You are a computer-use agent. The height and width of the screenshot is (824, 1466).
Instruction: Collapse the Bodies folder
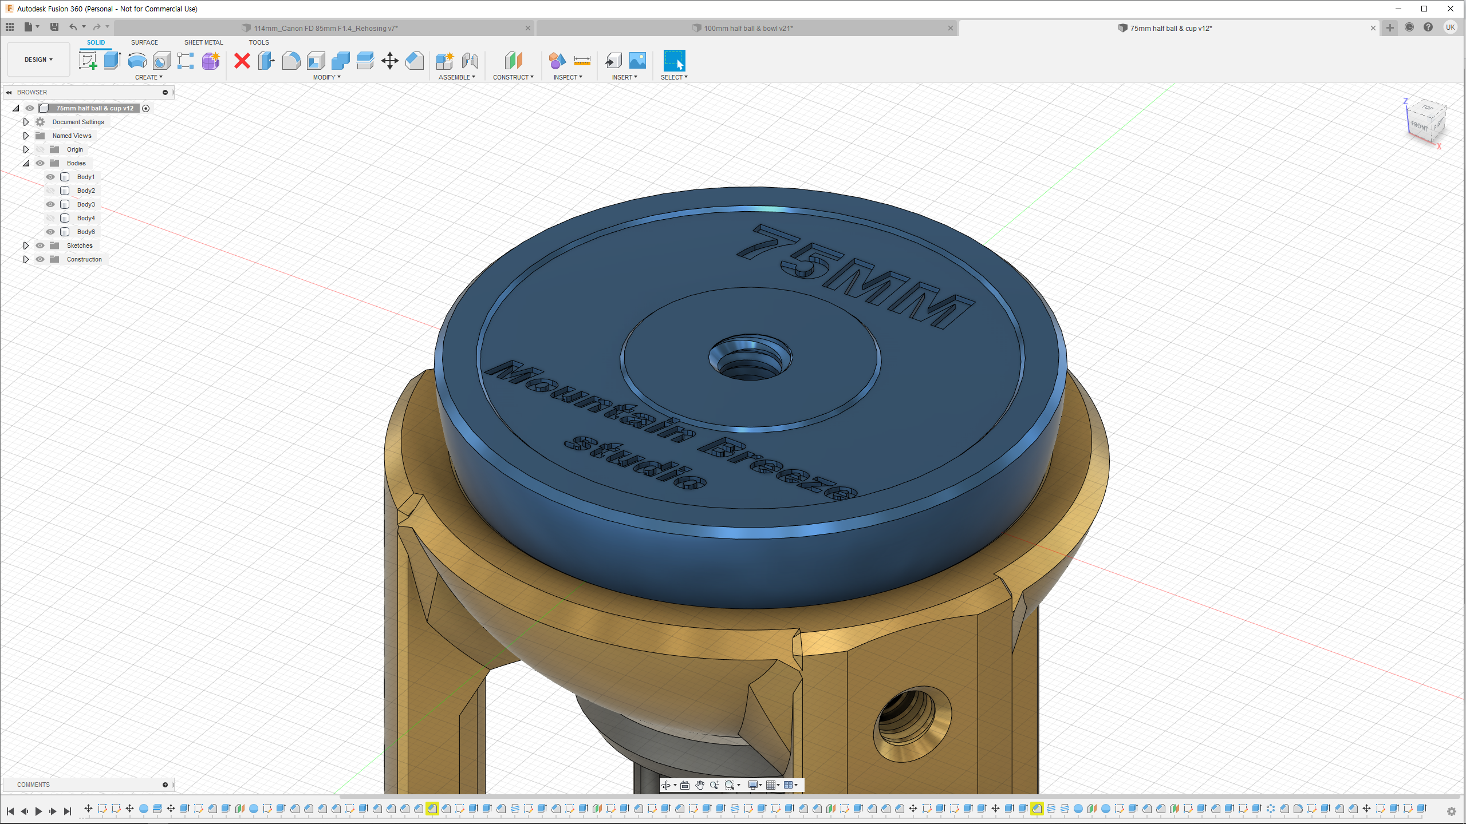coord(26,163)
